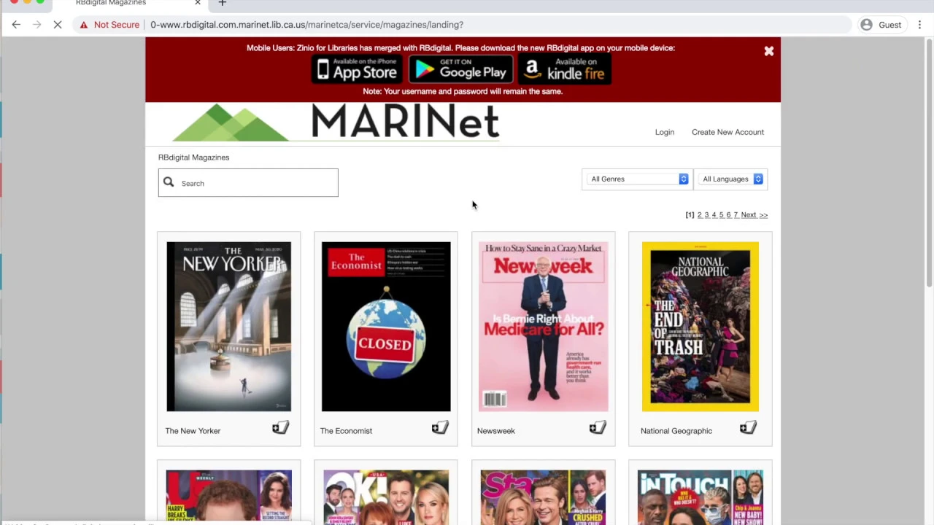Open the All Languages dropdown

point(732,179)
